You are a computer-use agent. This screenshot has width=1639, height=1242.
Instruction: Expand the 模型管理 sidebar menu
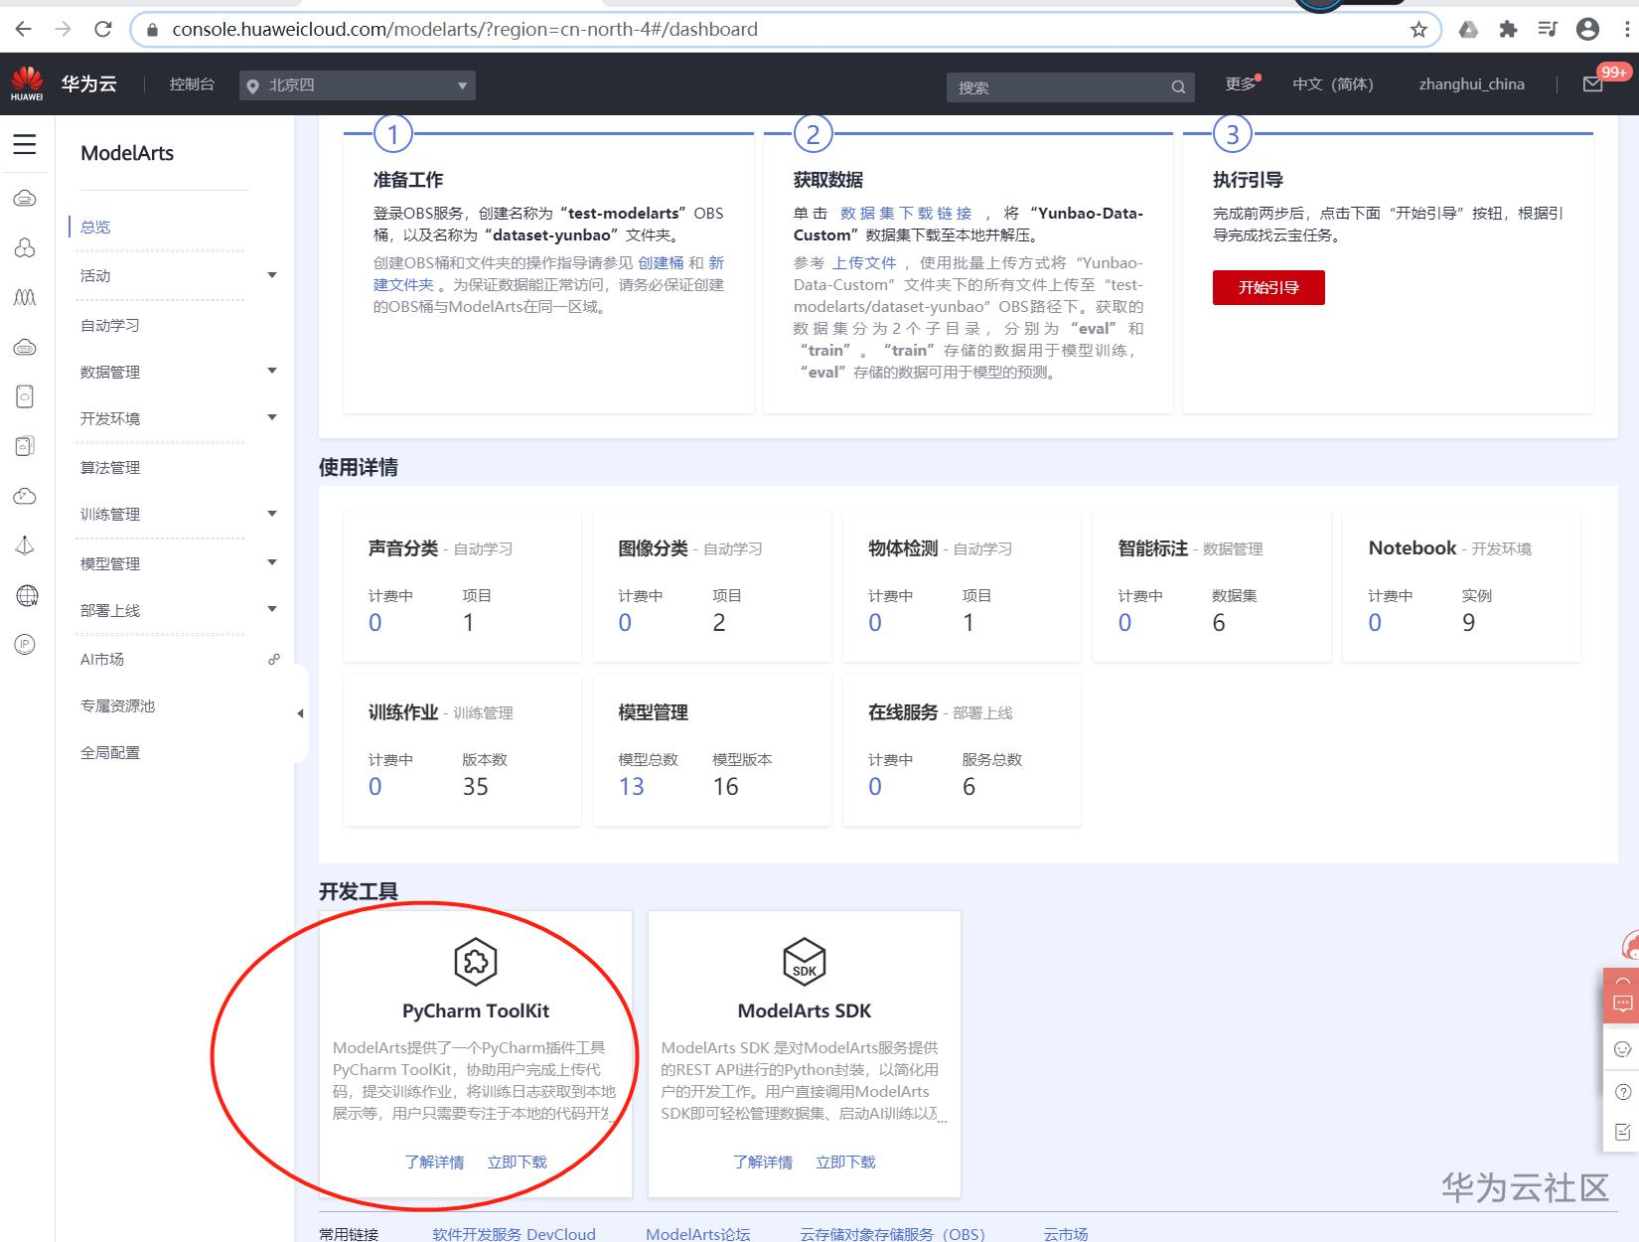[272, 562]
